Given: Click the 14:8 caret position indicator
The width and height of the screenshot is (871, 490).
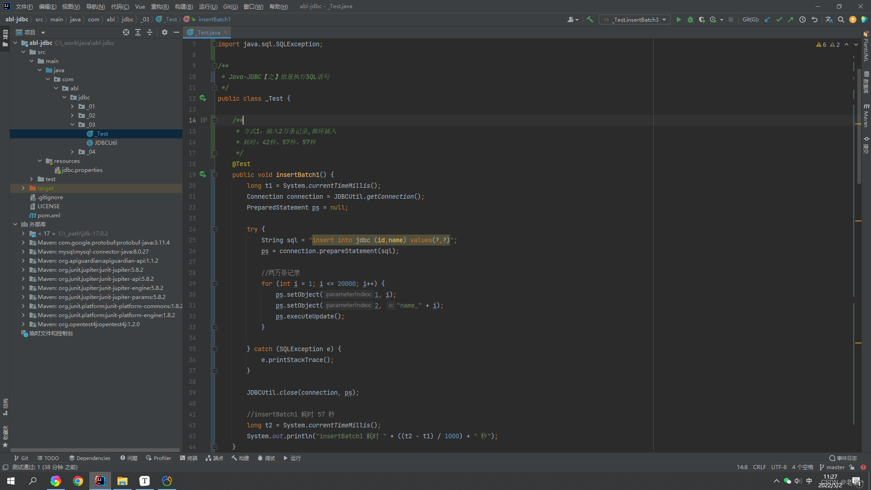Looking at the screenshot, I should (742, 467).
